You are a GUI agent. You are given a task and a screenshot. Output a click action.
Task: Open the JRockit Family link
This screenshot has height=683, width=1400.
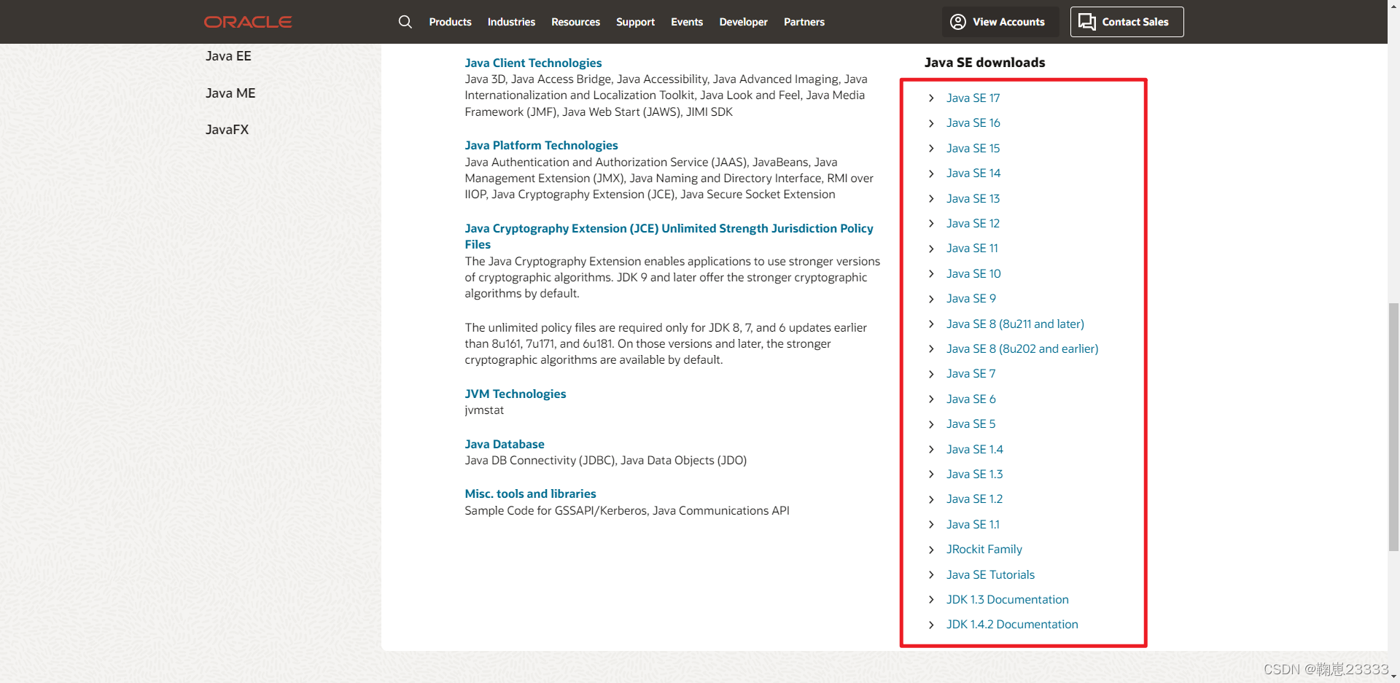tap(984, 549)
